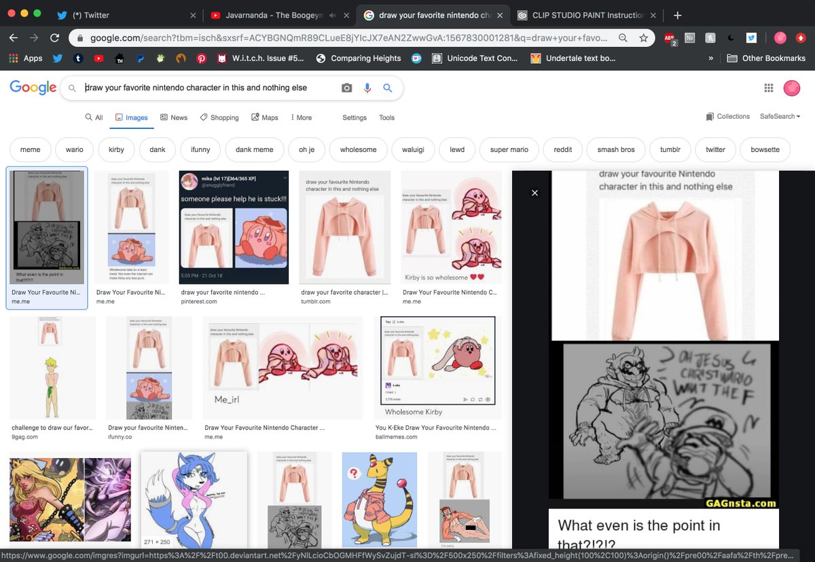
Task: Open the 'Me_irl' Kirby thumbnail
Action: click(283, 368)
